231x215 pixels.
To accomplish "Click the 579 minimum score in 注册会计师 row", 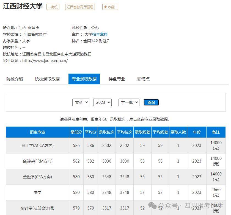I will pyautogui.click(x=76, y=208).
